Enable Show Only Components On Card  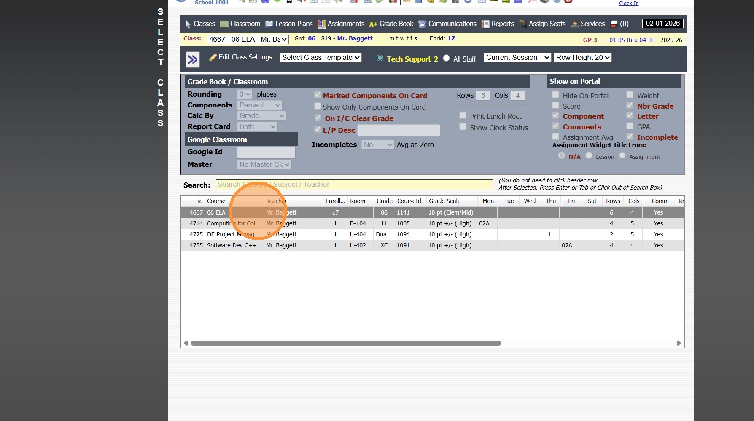(318, 107)
